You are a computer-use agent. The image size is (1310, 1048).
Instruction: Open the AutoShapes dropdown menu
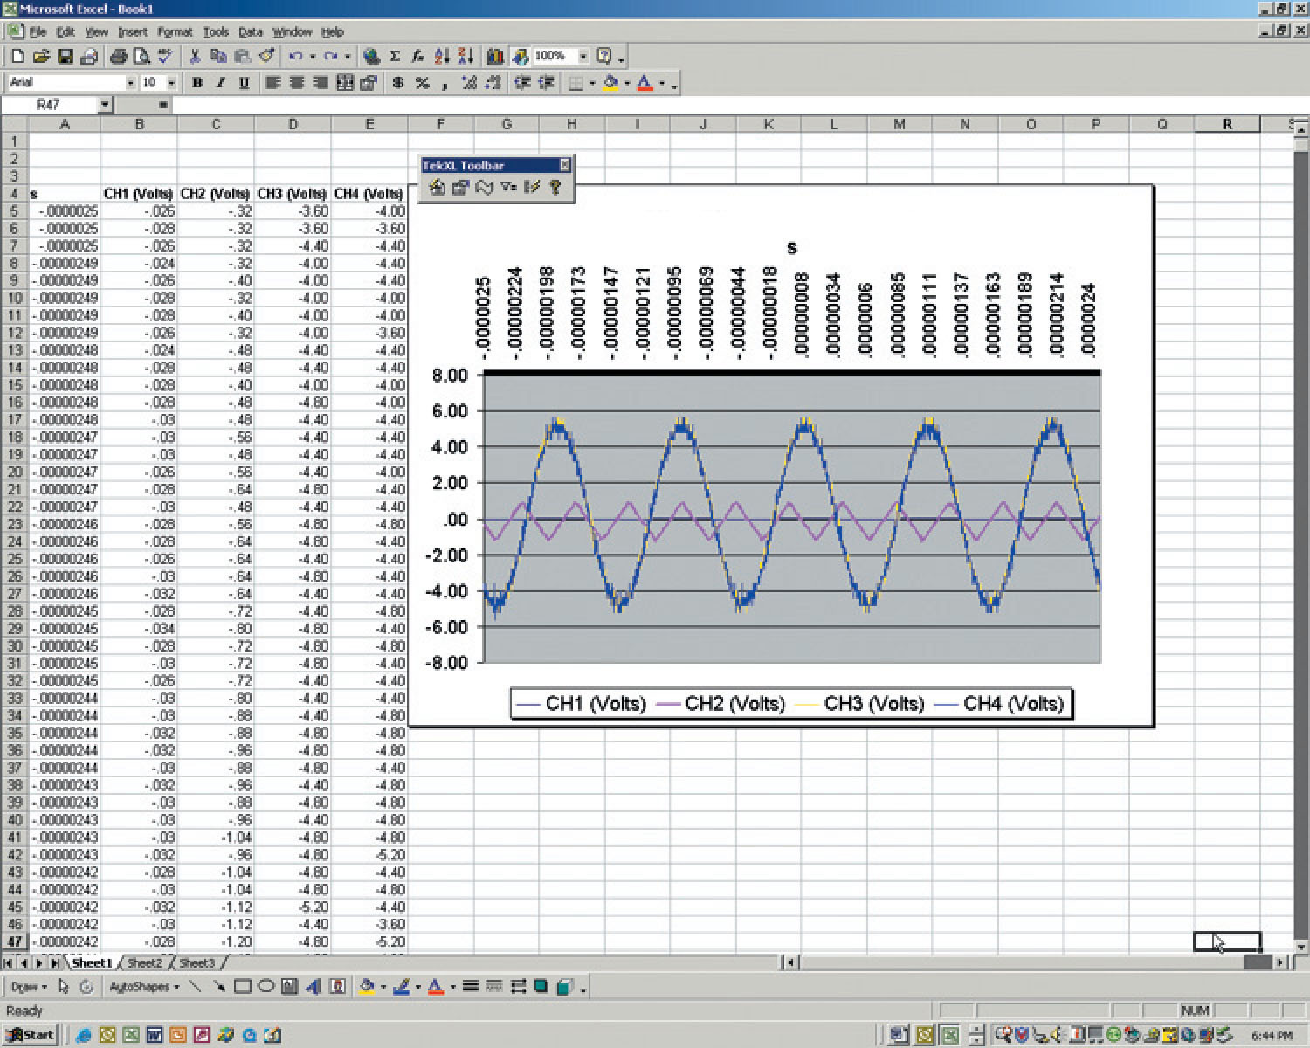[144, 987]
